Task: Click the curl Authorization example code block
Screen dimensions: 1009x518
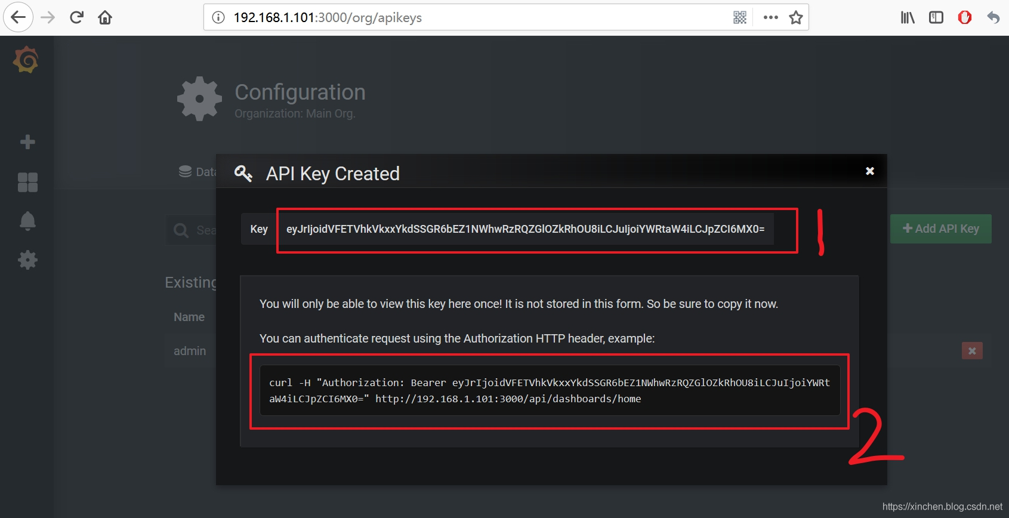Action: click(550, 390)
